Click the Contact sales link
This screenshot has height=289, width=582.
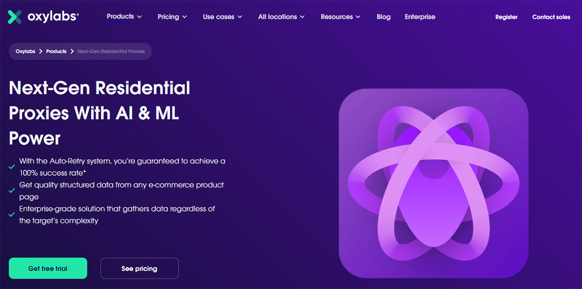click(x=551, y=17)
